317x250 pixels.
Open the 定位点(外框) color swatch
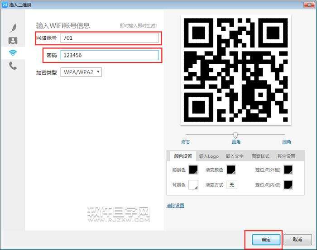288,170
